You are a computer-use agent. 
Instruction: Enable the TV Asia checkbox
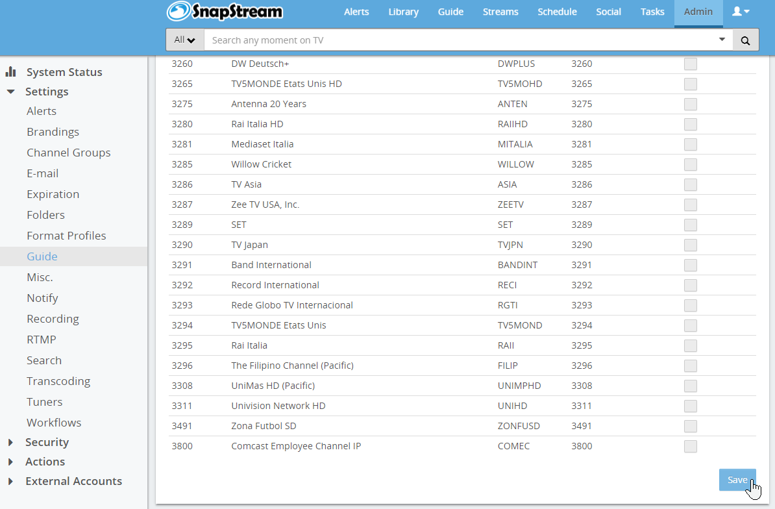(x=691, y=185)
